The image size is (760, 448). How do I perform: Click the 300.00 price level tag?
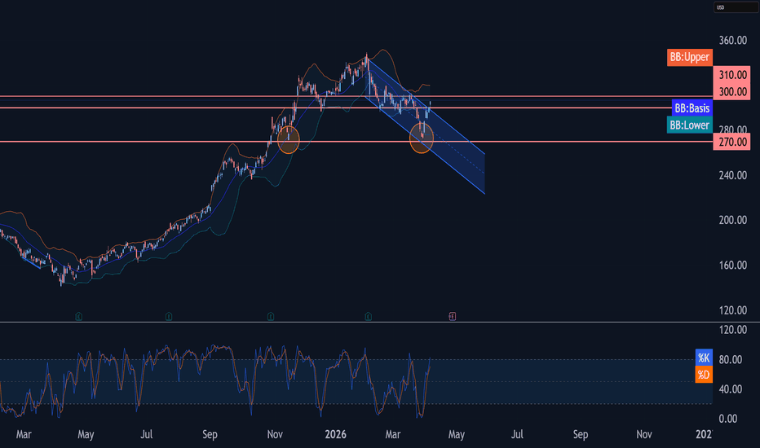tap(732, 91)
